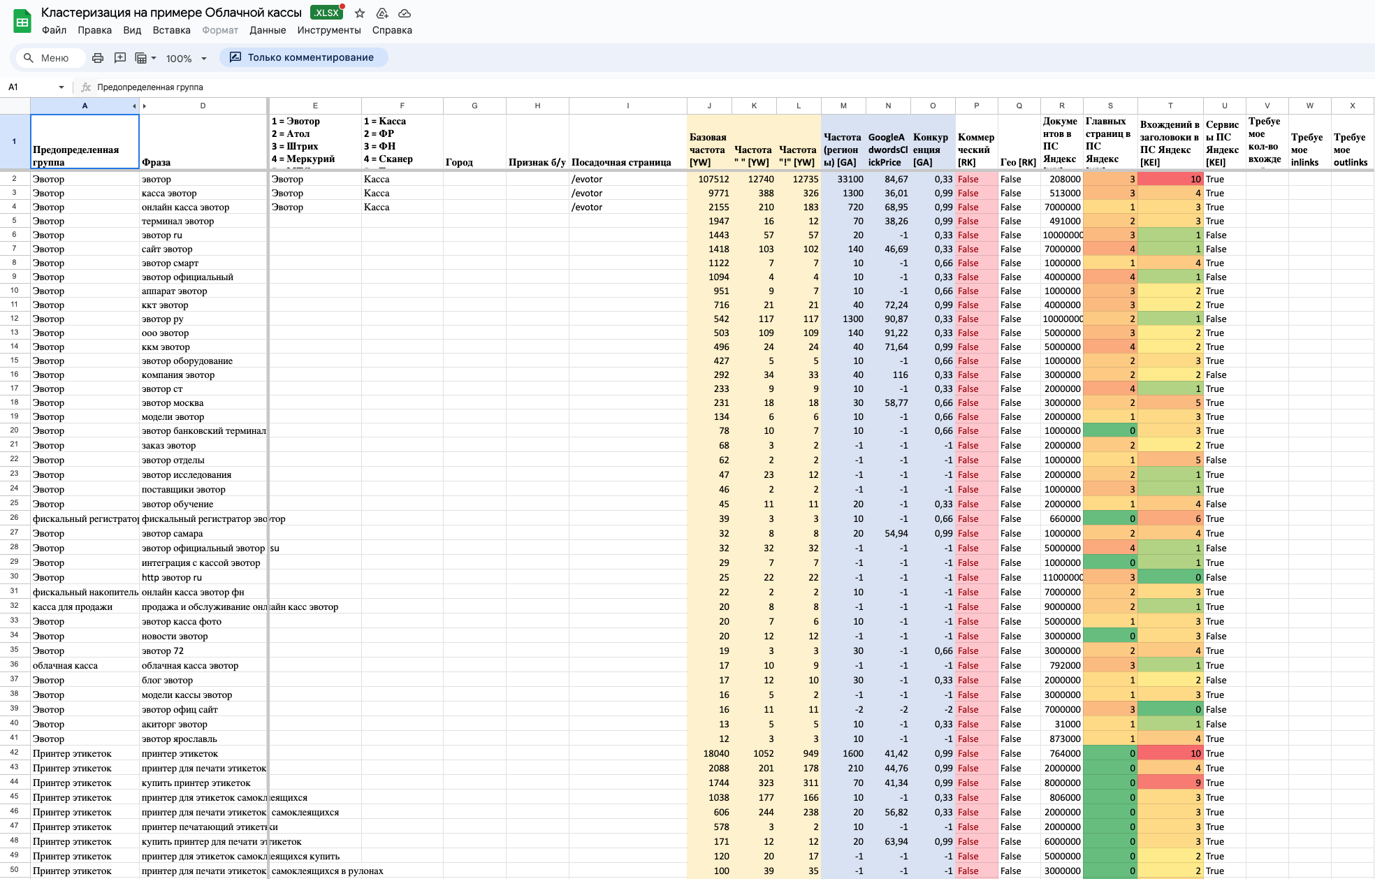Select the cell 12740 in column K
This screenshot has width=1375, height=879.
tap(754, 179)
